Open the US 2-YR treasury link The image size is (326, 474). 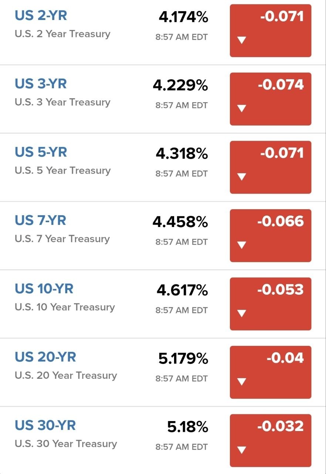pos(41,16)
